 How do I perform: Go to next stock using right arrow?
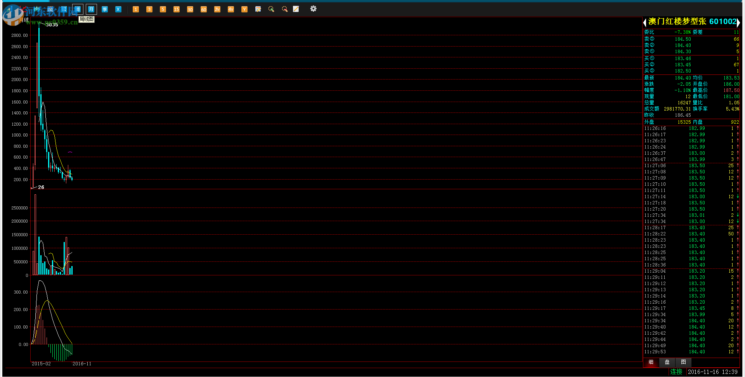[x=738, y=22]
